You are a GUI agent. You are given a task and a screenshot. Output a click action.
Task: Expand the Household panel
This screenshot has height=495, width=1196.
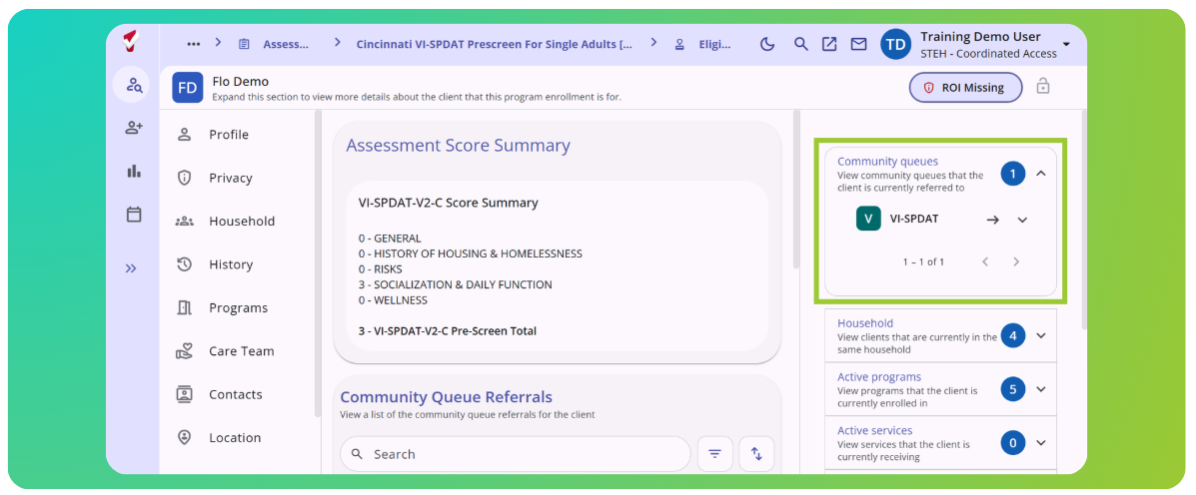coord(1041,336)
